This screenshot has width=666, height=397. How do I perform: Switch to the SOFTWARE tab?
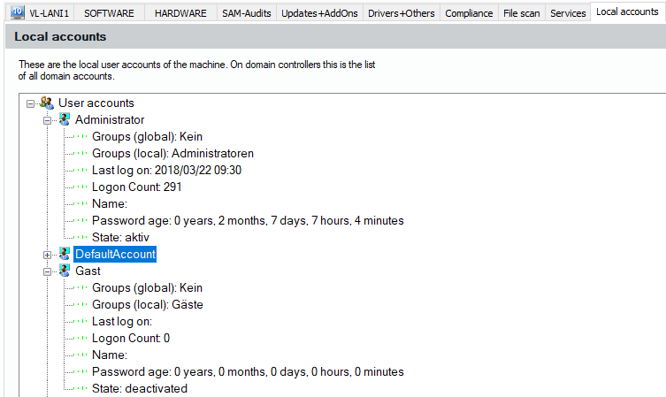(x=109, y=13)
